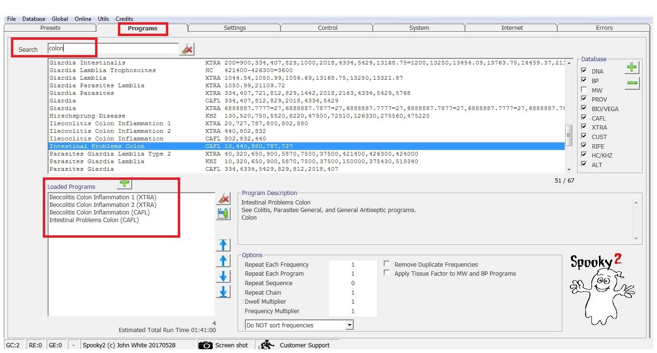
Task: Toggle the CUST database checkbox
Action: click(584, 136)
